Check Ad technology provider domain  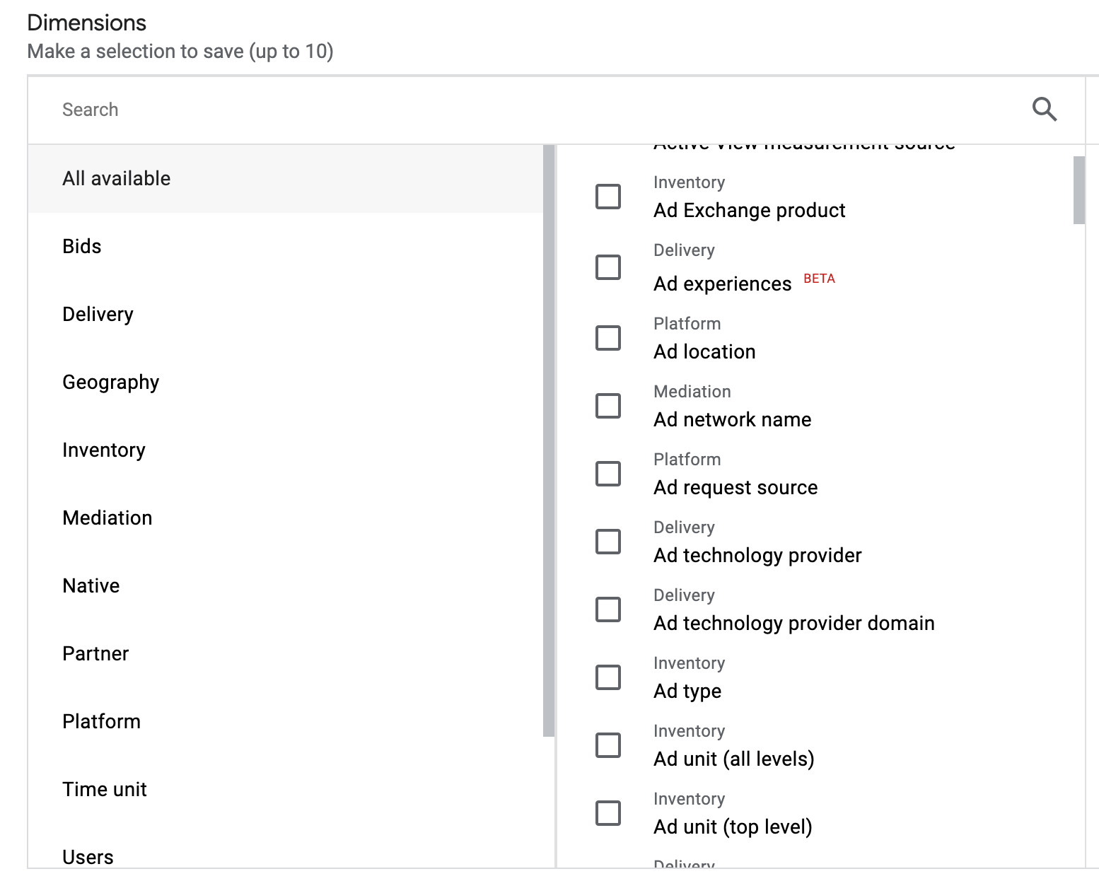(x=608, y=609)
